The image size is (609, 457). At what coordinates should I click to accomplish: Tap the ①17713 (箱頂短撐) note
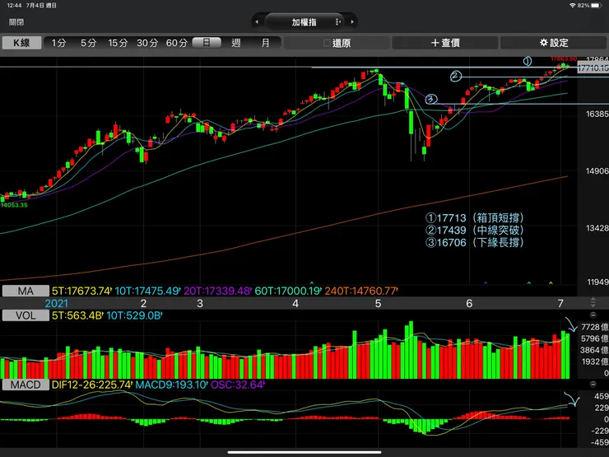475,217
